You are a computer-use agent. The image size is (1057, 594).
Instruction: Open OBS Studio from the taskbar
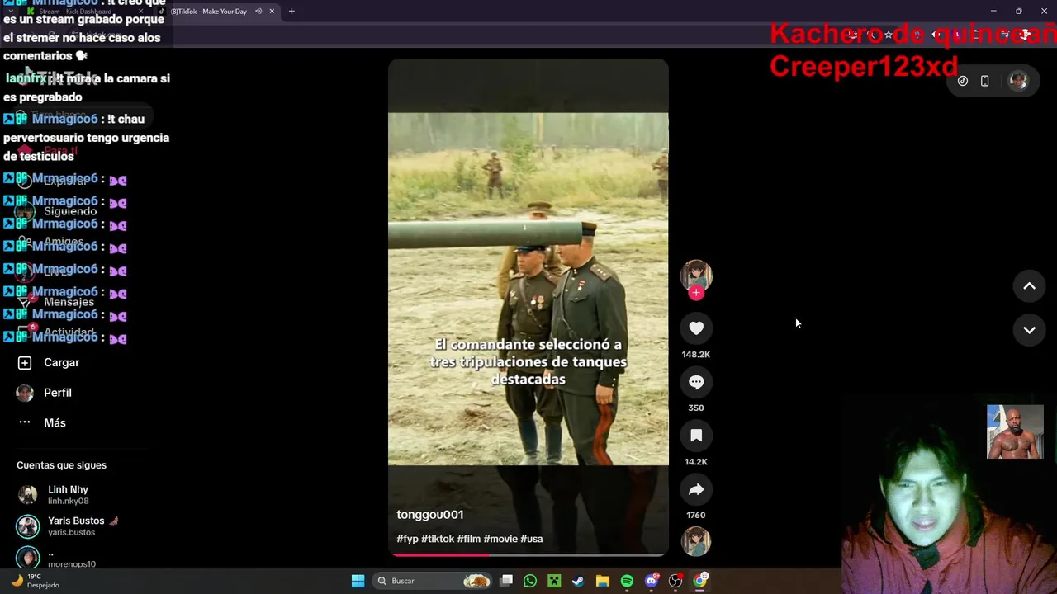675,581
